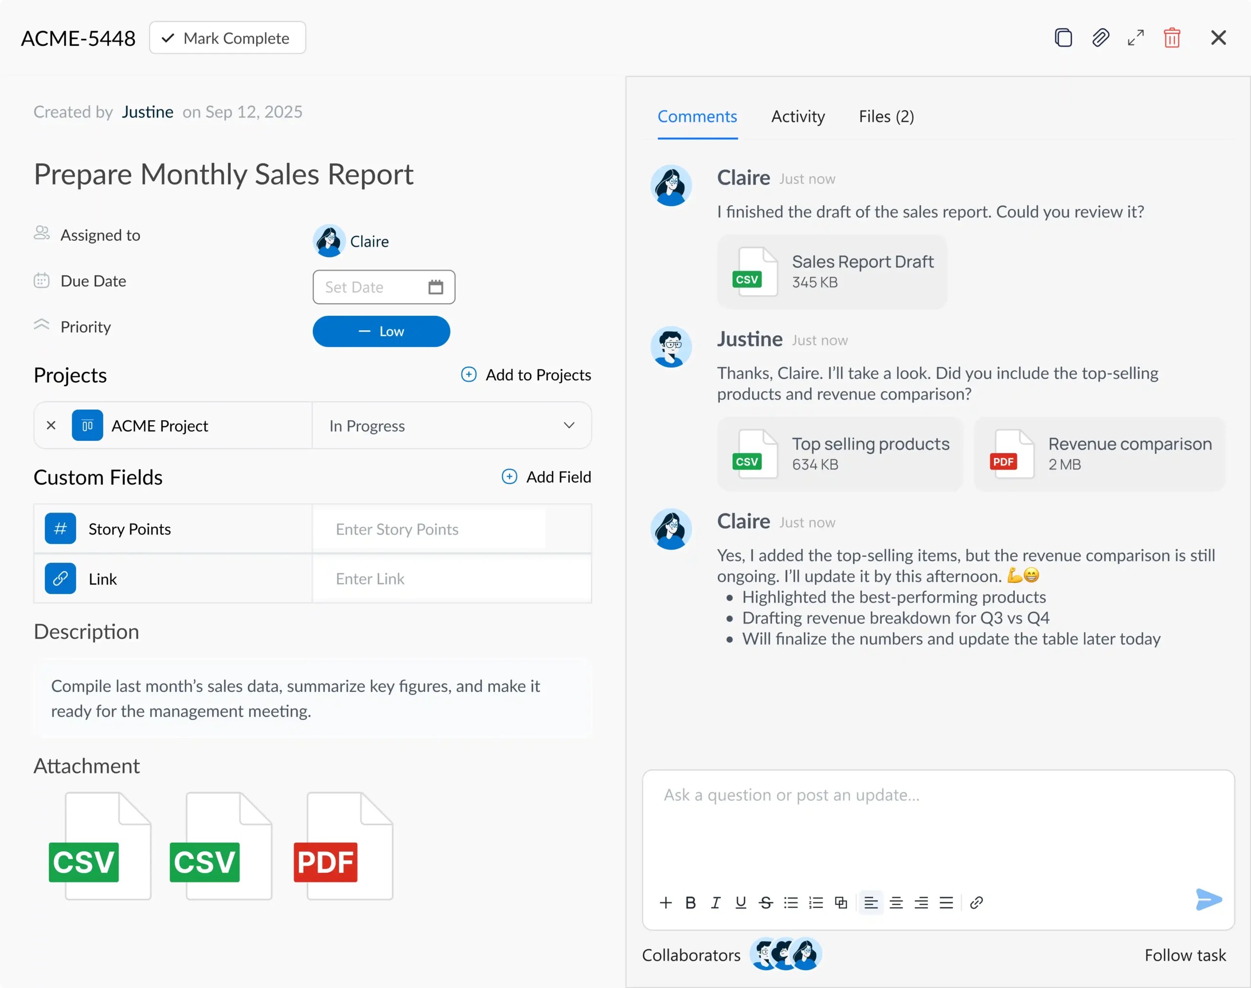Apply strikethrough formatting in editor
The width and height of the screenshot is (1251, 988).
[766, 902]
